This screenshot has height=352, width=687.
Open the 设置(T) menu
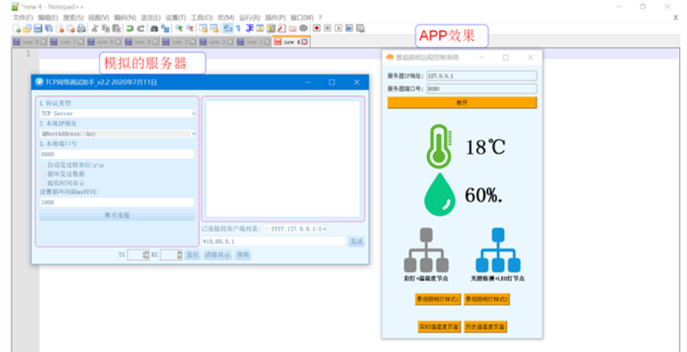coord(176,17)
